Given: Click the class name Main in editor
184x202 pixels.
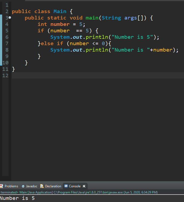Looking at the screenshot, I should 60,11.
